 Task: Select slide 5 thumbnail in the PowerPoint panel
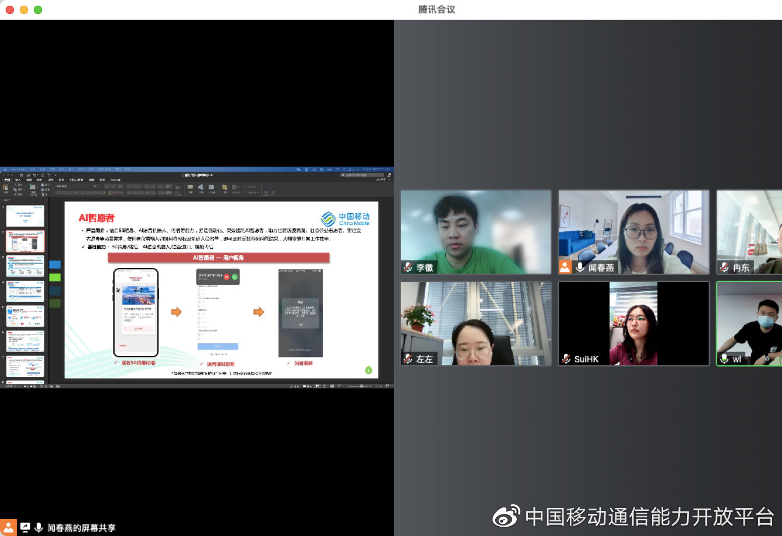click(25, 316)
